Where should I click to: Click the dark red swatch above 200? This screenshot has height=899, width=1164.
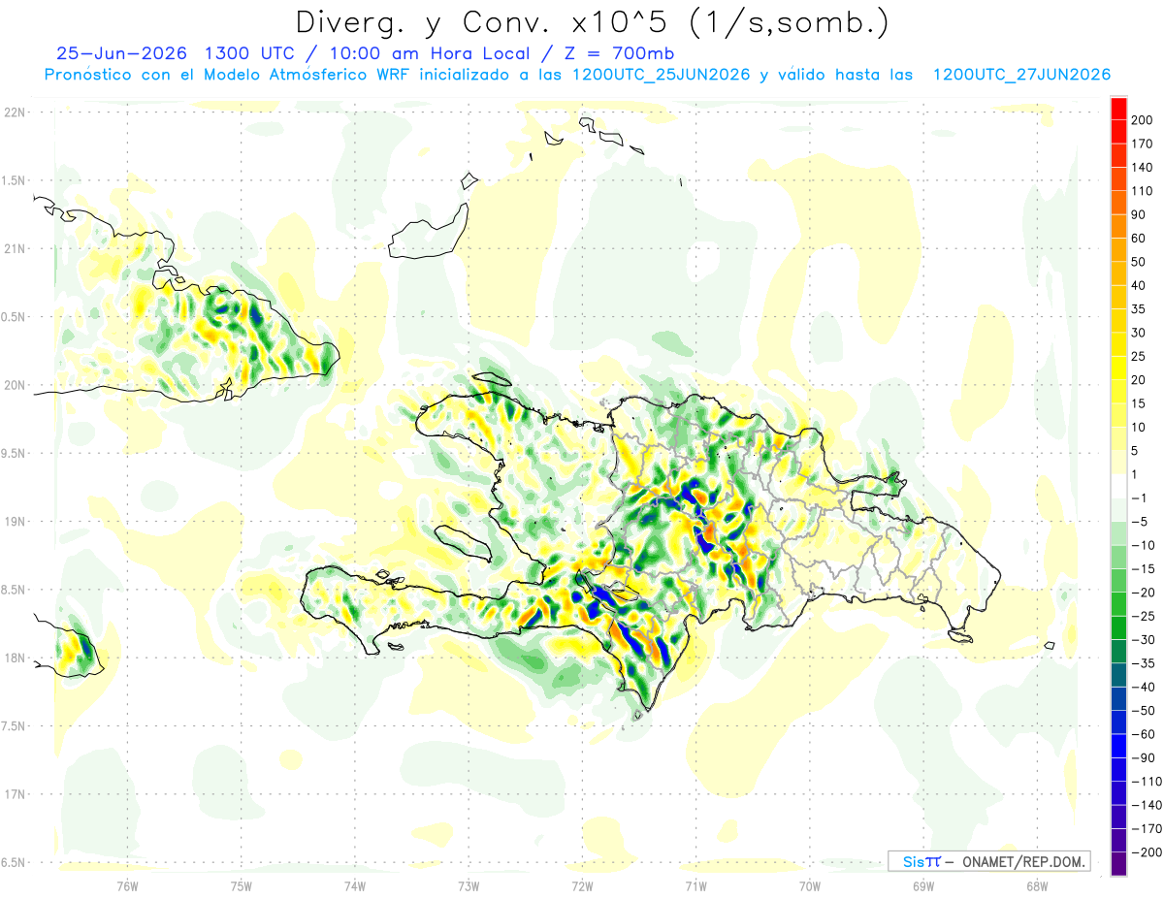coord(1118,108)
